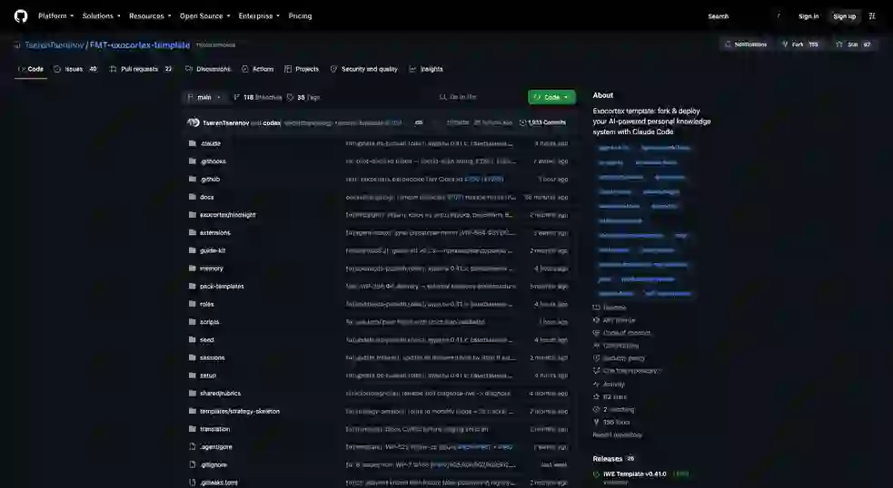Open the TserenTserenov owner profile link

(x=55, y=45)
